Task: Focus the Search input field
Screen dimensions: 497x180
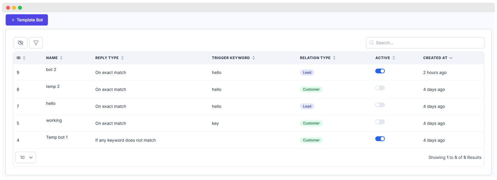Action: [425, 43]
